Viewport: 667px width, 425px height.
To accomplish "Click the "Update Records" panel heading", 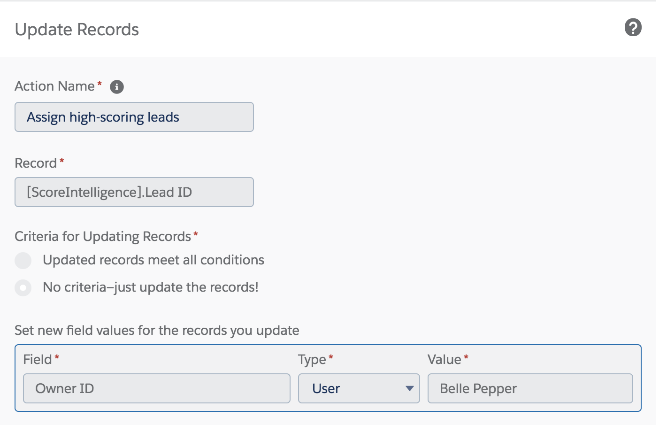I will [x=77, y=30].
